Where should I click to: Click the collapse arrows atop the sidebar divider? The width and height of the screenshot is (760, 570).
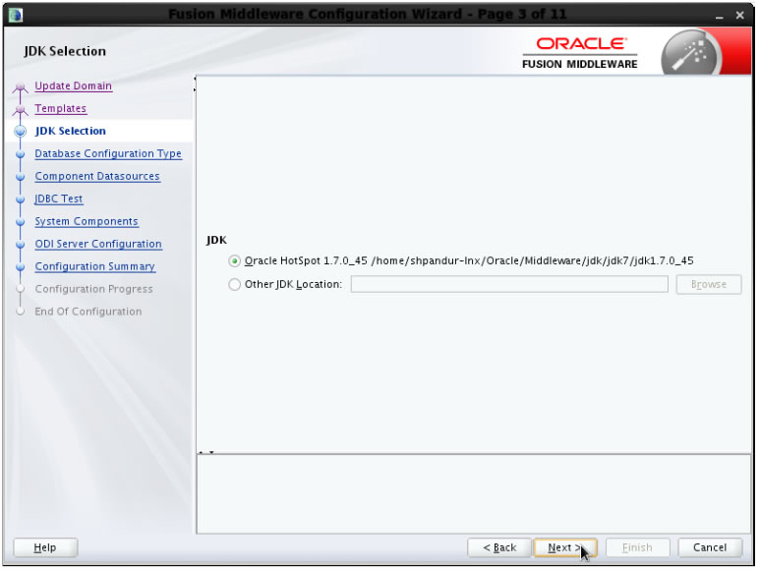coord(195,84)
